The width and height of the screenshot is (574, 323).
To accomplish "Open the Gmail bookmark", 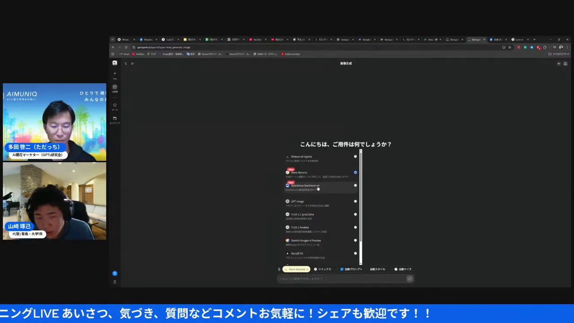I will [x=124, y=54].
